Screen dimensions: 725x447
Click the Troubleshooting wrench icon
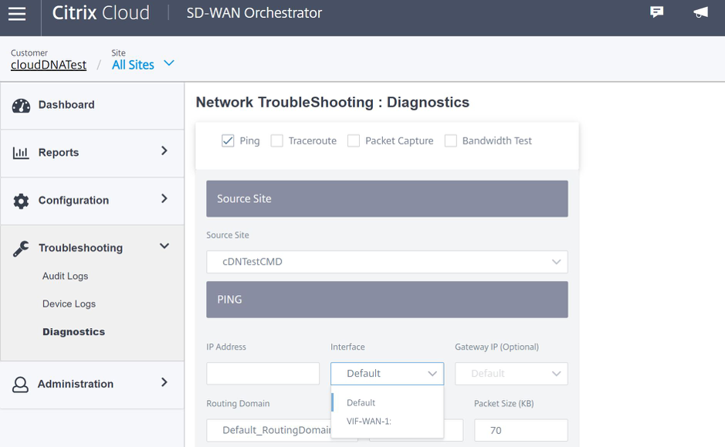click(x=21, y=249)
